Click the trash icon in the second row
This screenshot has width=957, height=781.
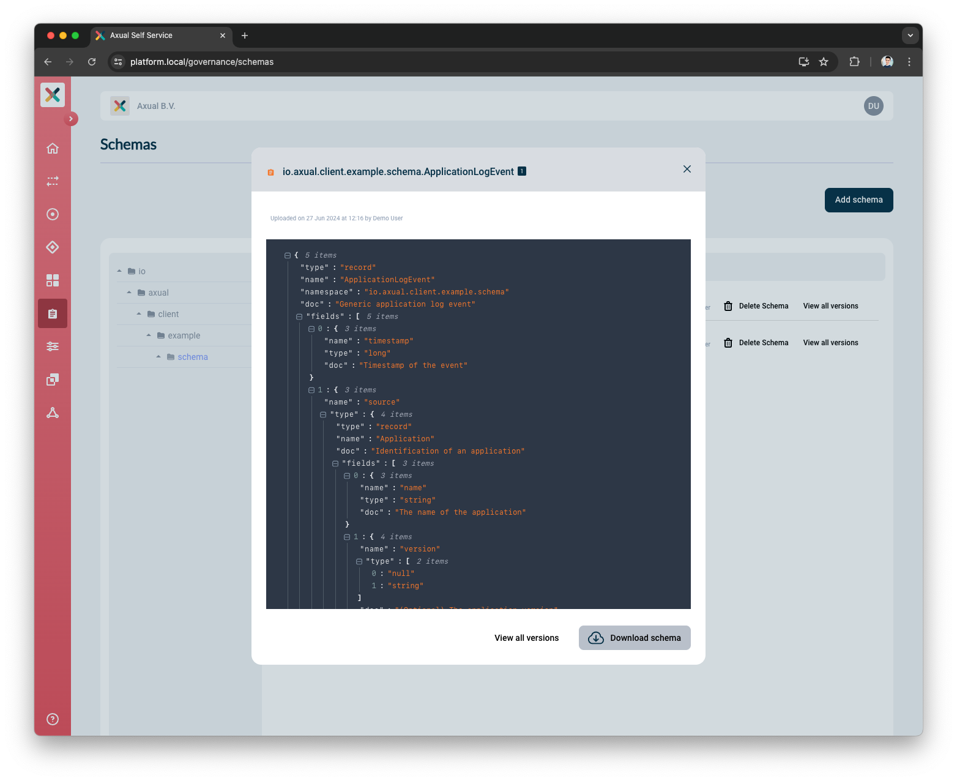[x=728, y=343]
